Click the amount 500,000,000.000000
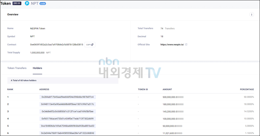The image size is (260, 136). [x=173, y=97]
